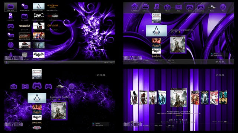Click the start icon on the desktop-view taskbar
This screenshot has height=133, width=238.
point(6,62)
